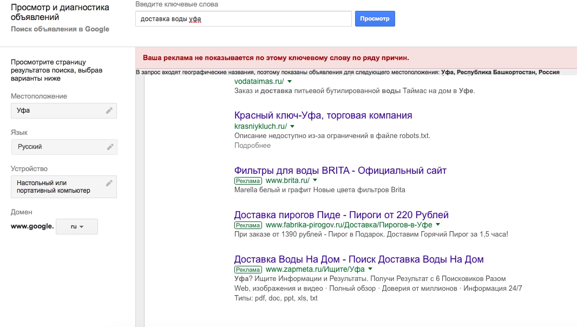Focus the keyword input with доставка воды уфа
Screen dimensions: 577x327
tap(243, 19)
